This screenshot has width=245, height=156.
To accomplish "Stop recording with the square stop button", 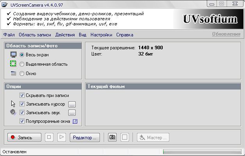I will click(x=49, y=137).
